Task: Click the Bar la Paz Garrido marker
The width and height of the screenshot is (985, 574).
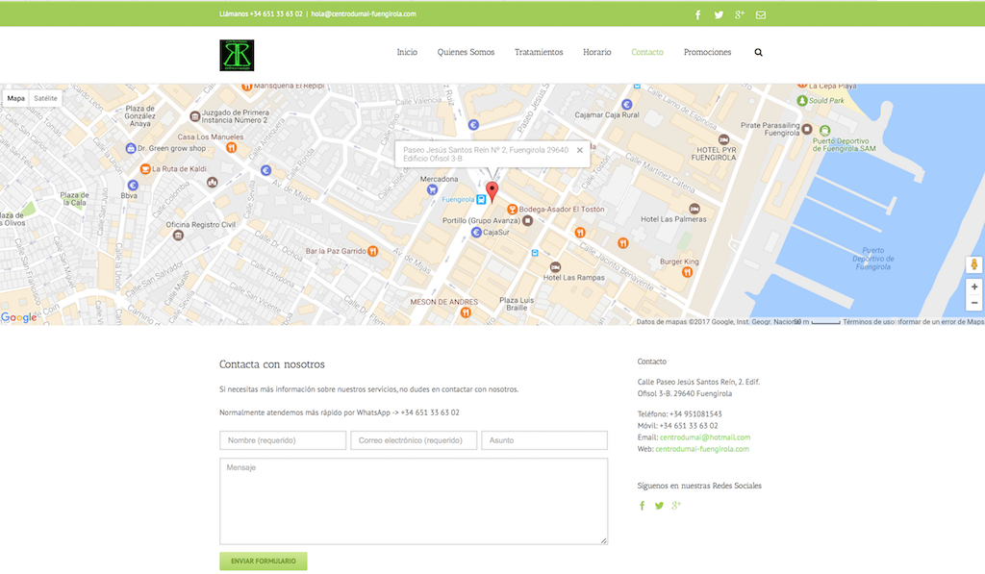Action: (372, 251)
